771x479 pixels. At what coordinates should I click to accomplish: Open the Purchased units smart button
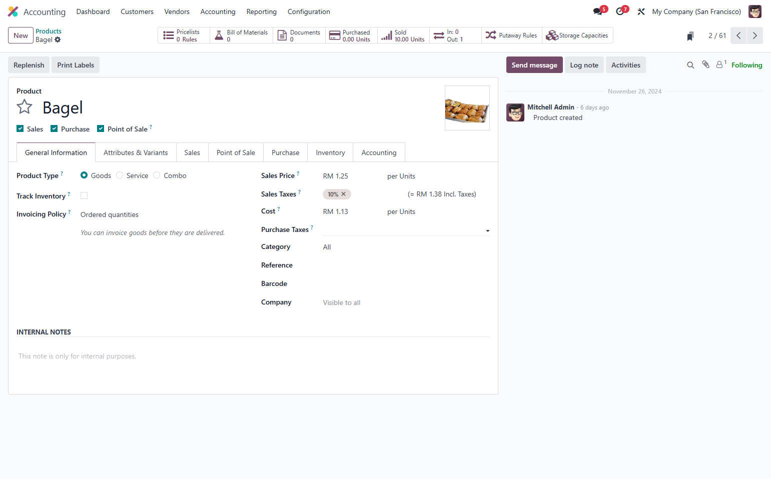(351, 35)
